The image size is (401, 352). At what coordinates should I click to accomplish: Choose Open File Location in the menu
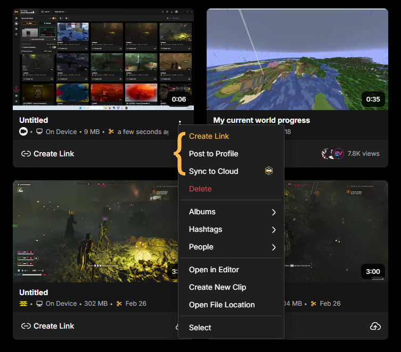[x=231, y=305]
